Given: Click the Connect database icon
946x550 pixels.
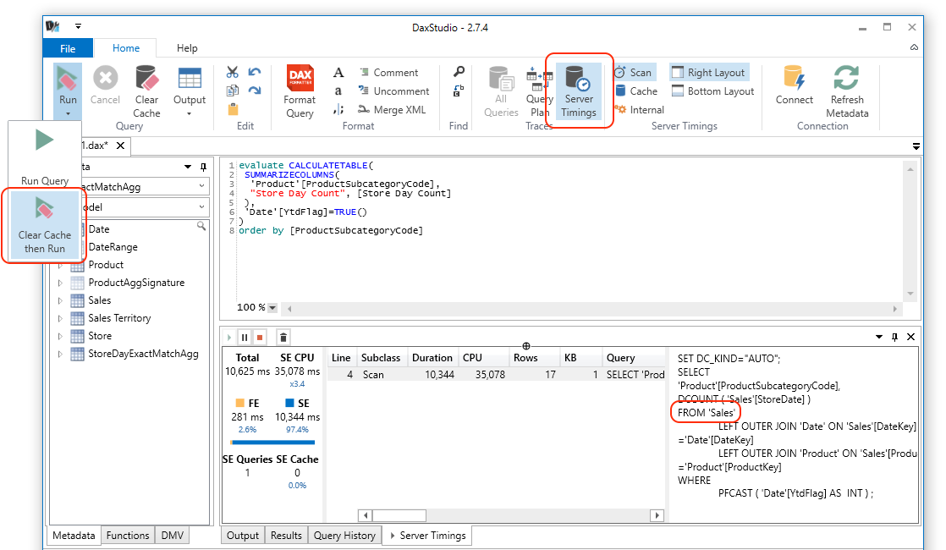Looking at the screenshot, I should pyautogui.click(x=794, y=79).
